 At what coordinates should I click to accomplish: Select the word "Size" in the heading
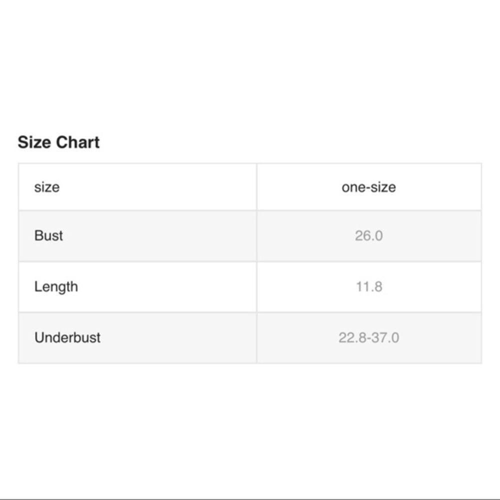tap(35, 142)
